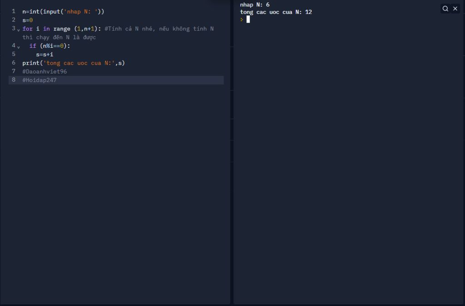This screenshot has width=465, height=306.
Task: Click the if (n%i==0): condition
Action: [x=50, y=46]
